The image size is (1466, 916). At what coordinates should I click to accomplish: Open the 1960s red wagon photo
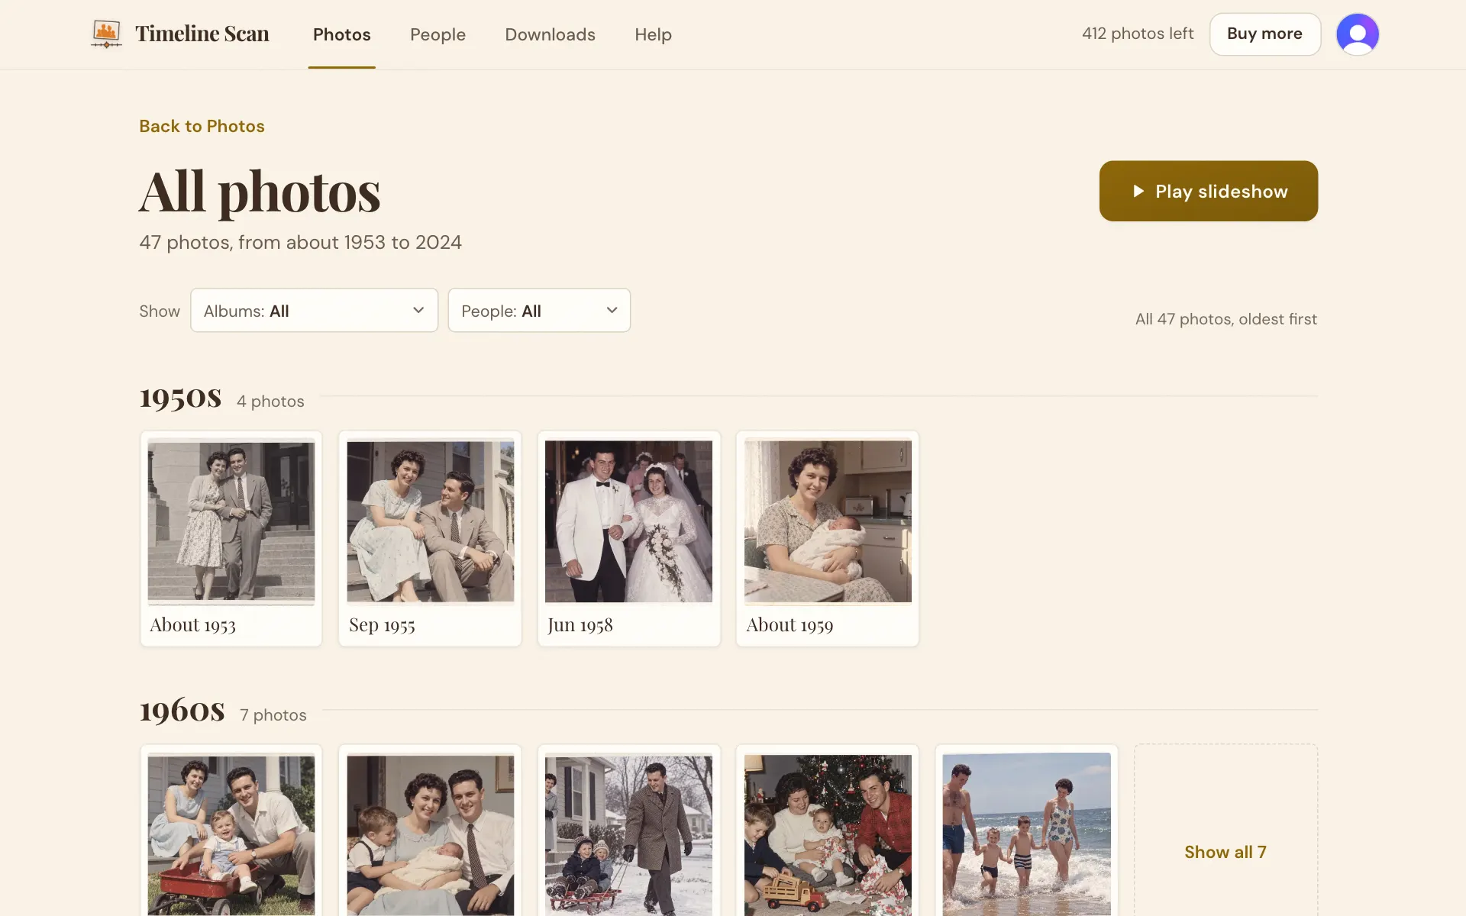click(231, 832)
